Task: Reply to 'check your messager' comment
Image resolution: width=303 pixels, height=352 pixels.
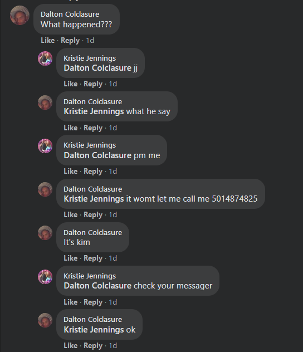Action: pos(93,302)
